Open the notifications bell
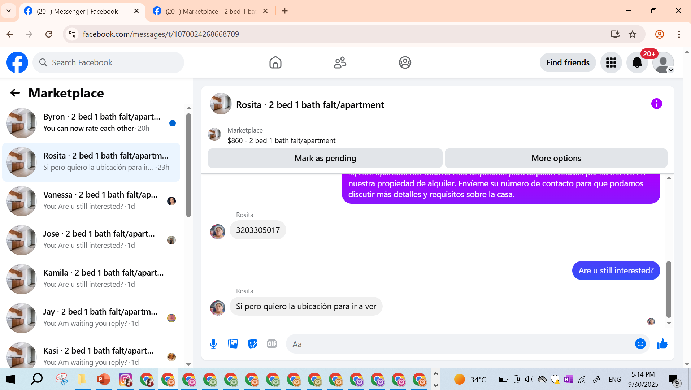The image size is (691, 390). coord(637,62)
